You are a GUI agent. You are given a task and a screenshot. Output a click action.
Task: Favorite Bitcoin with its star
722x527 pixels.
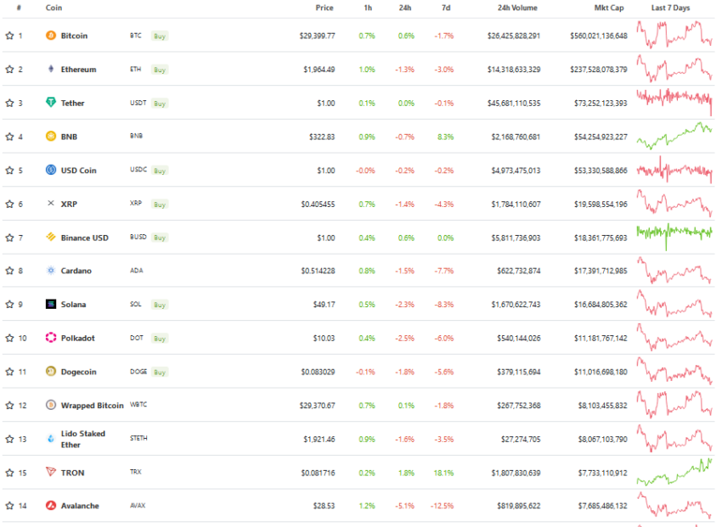(9, 36)
